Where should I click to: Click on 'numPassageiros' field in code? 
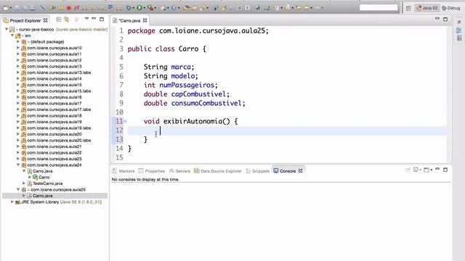click(x=187, y=86)
